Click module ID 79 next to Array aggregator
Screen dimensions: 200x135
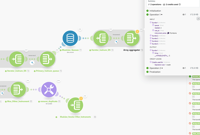point(142,50)
